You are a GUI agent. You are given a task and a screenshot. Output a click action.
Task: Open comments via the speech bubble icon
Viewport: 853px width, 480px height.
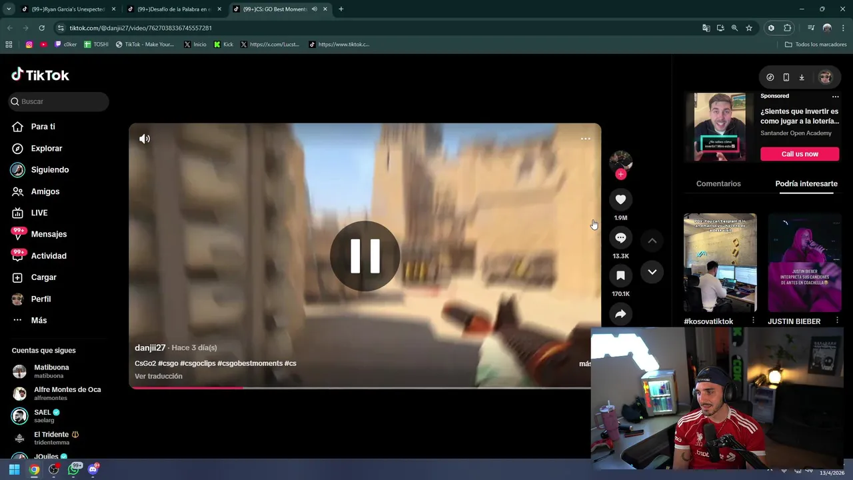(x=620, y=238)
